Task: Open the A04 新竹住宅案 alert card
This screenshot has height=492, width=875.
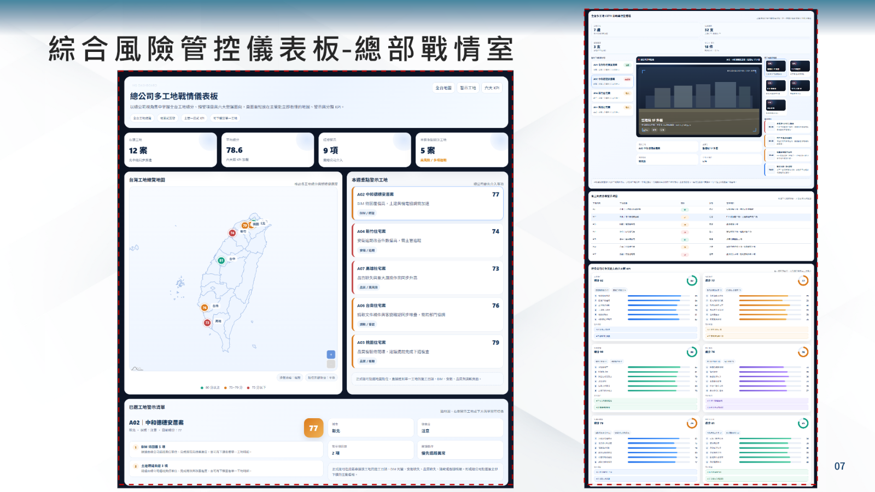Action: [428, 241]
